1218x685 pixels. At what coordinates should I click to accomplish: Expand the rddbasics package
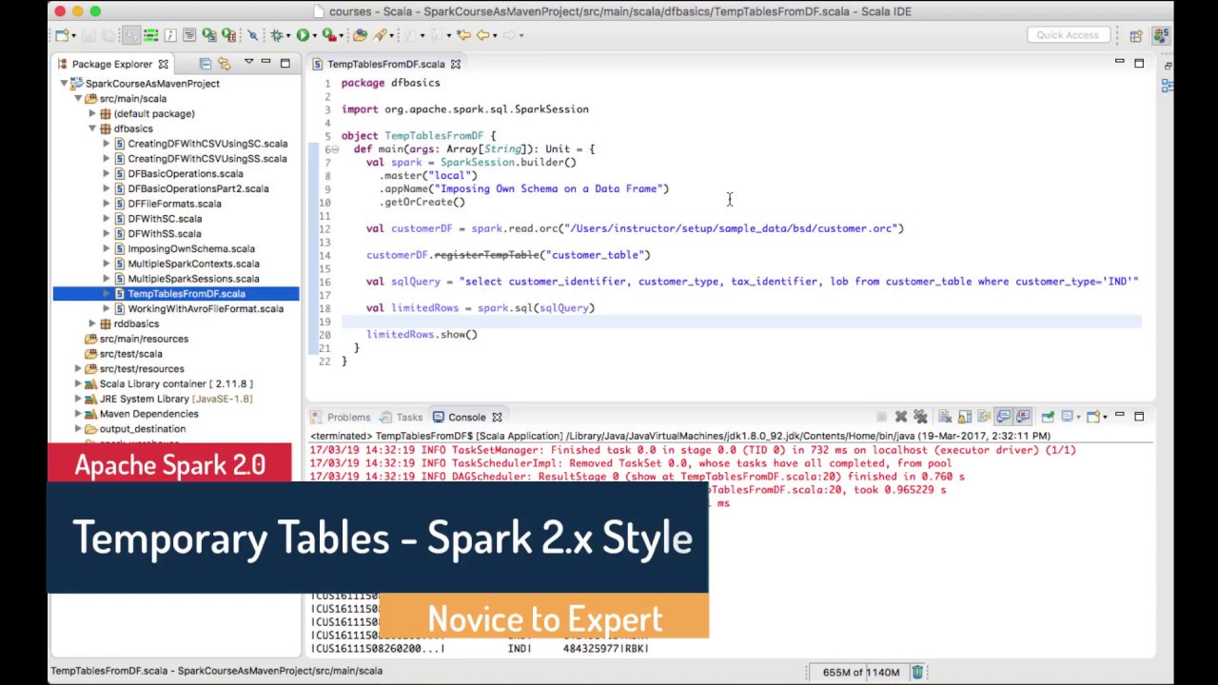click(x=92, y=324)
